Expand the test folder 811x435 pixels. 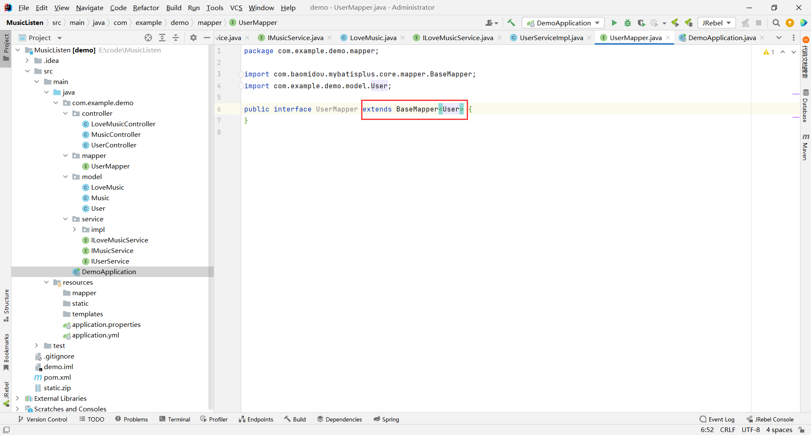pyautogui.click(x=37, y=345)
